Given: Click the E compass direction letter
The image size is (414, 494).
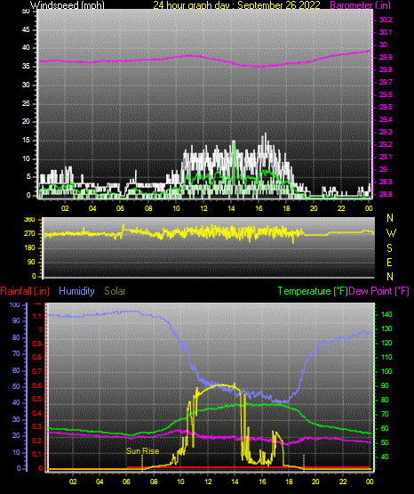Looking at the screenshot, I should pyautogui.click(x=389, y=262).
